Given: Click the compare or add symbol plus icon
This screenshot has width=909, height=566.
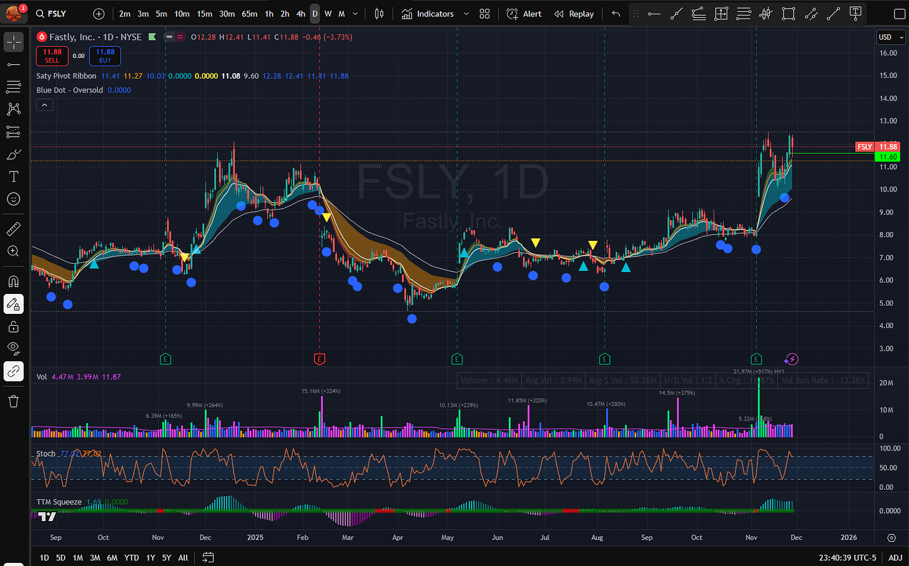Looking at the screenshot, I should [99, 14].
